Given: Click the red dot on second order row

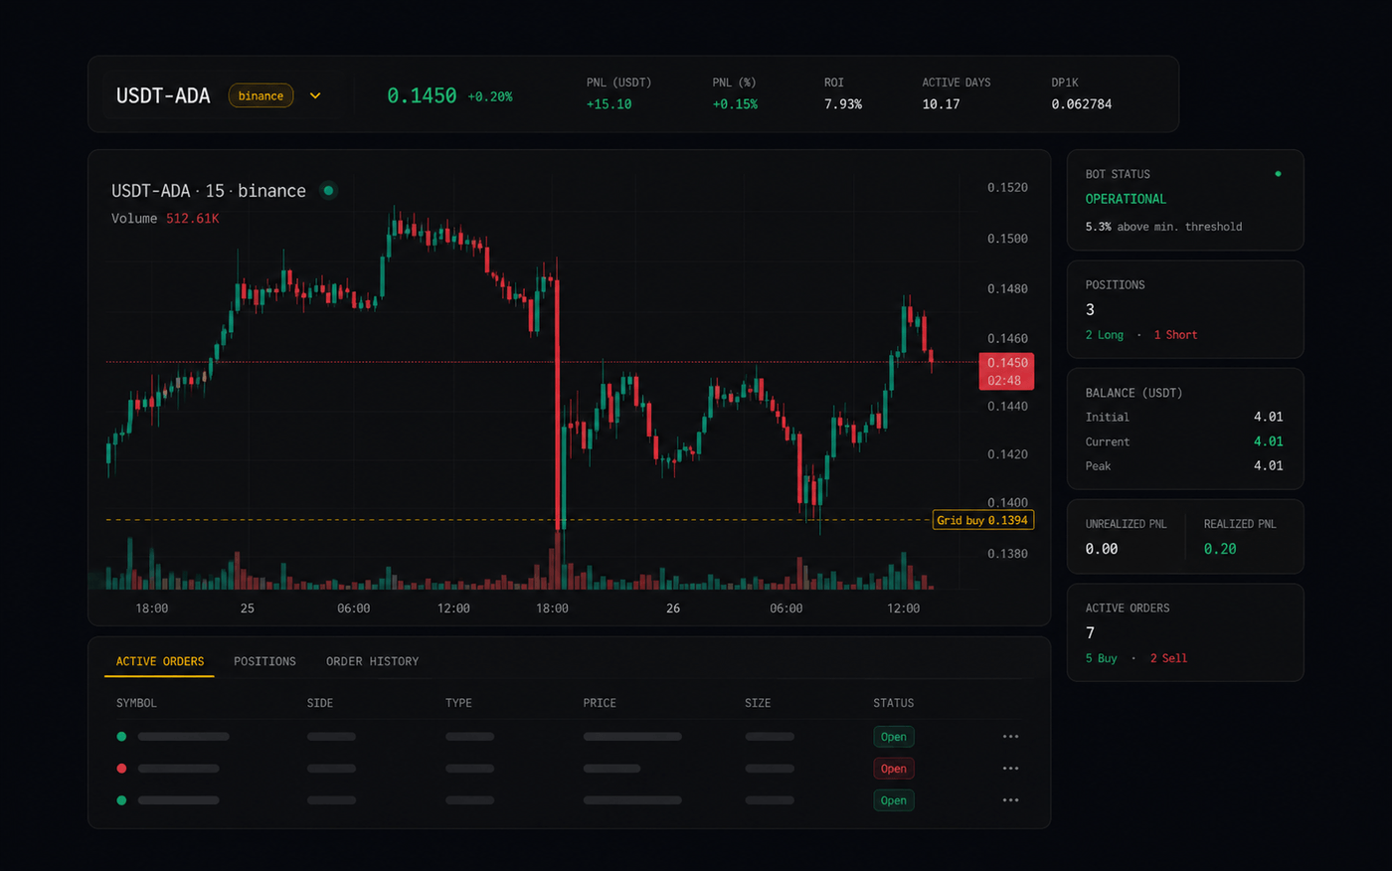Looking at the screenshot, I should pos(121,769).
